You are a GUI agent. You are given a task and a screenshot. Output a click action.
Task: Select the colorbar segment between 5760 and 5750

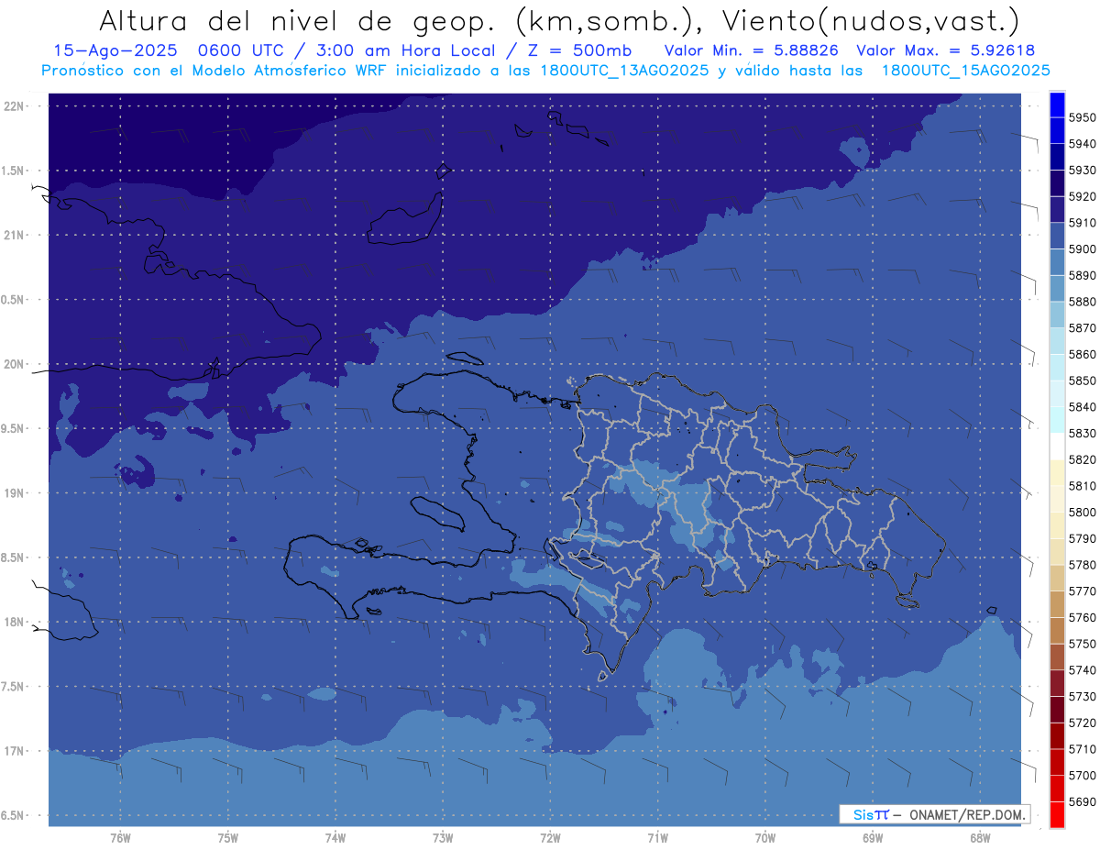[1057, 630]
